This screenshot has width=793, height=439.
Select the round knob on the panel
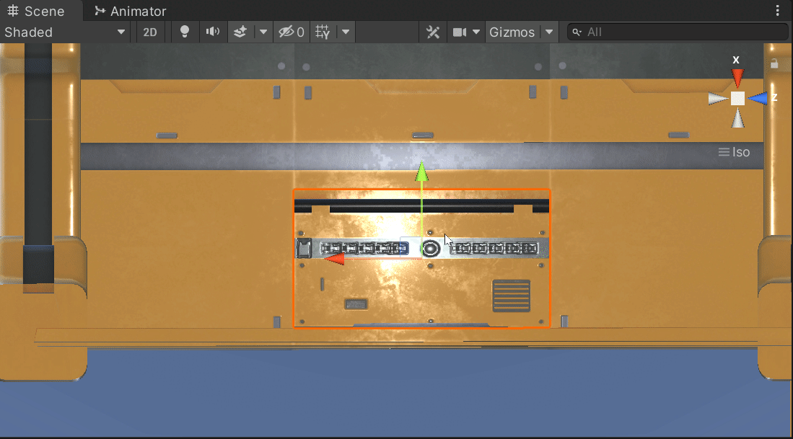pyautogui.click(x=430, y=249)
